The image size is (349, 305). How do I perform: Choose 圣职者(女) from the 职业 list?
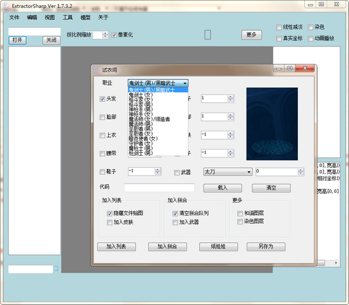click(158, 134)
